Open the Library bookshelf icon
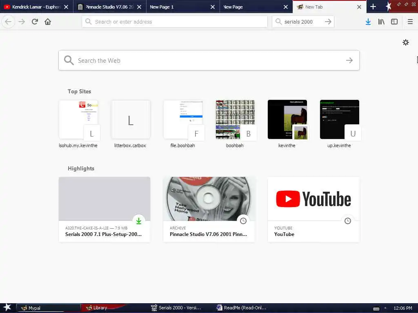418x313 pixels. click(x=381, y=22)
